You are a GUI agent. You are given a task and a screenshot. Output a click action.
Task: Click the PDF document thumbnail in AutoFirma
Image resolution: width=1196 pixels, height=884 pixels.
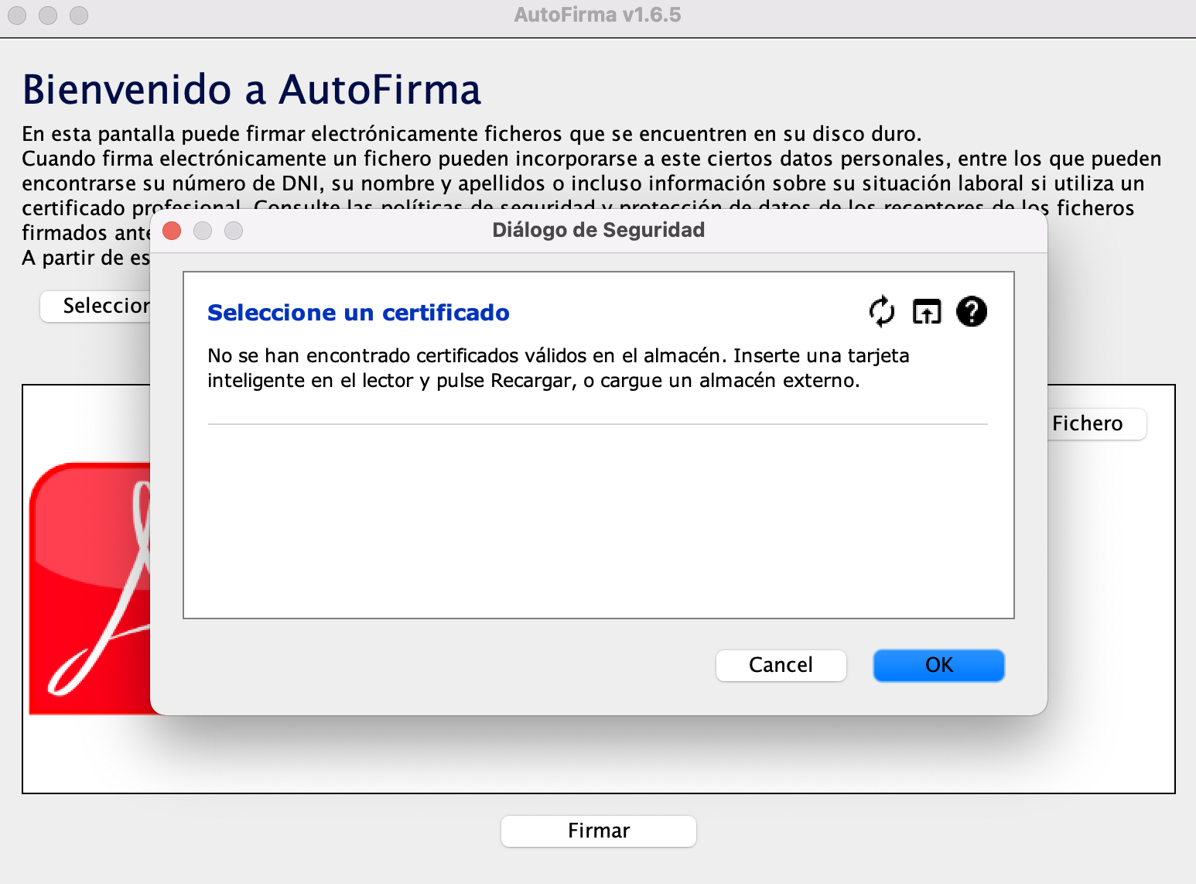click(90, 588)
